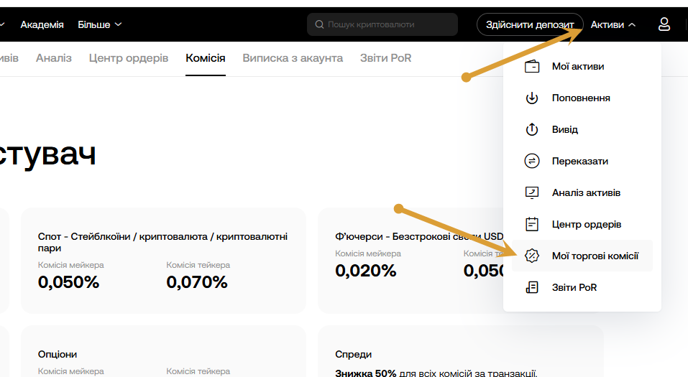Click the Аналіз активів chart icon
This screenshot has height=377, width=688.
pyautogui.click(x=532, y=193)
